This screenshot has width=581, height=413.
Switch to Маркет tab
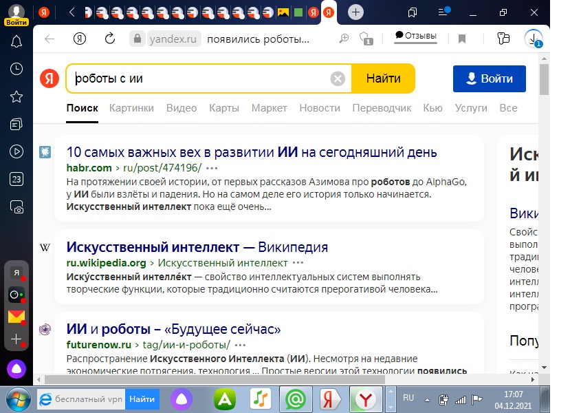coord(269,108)
